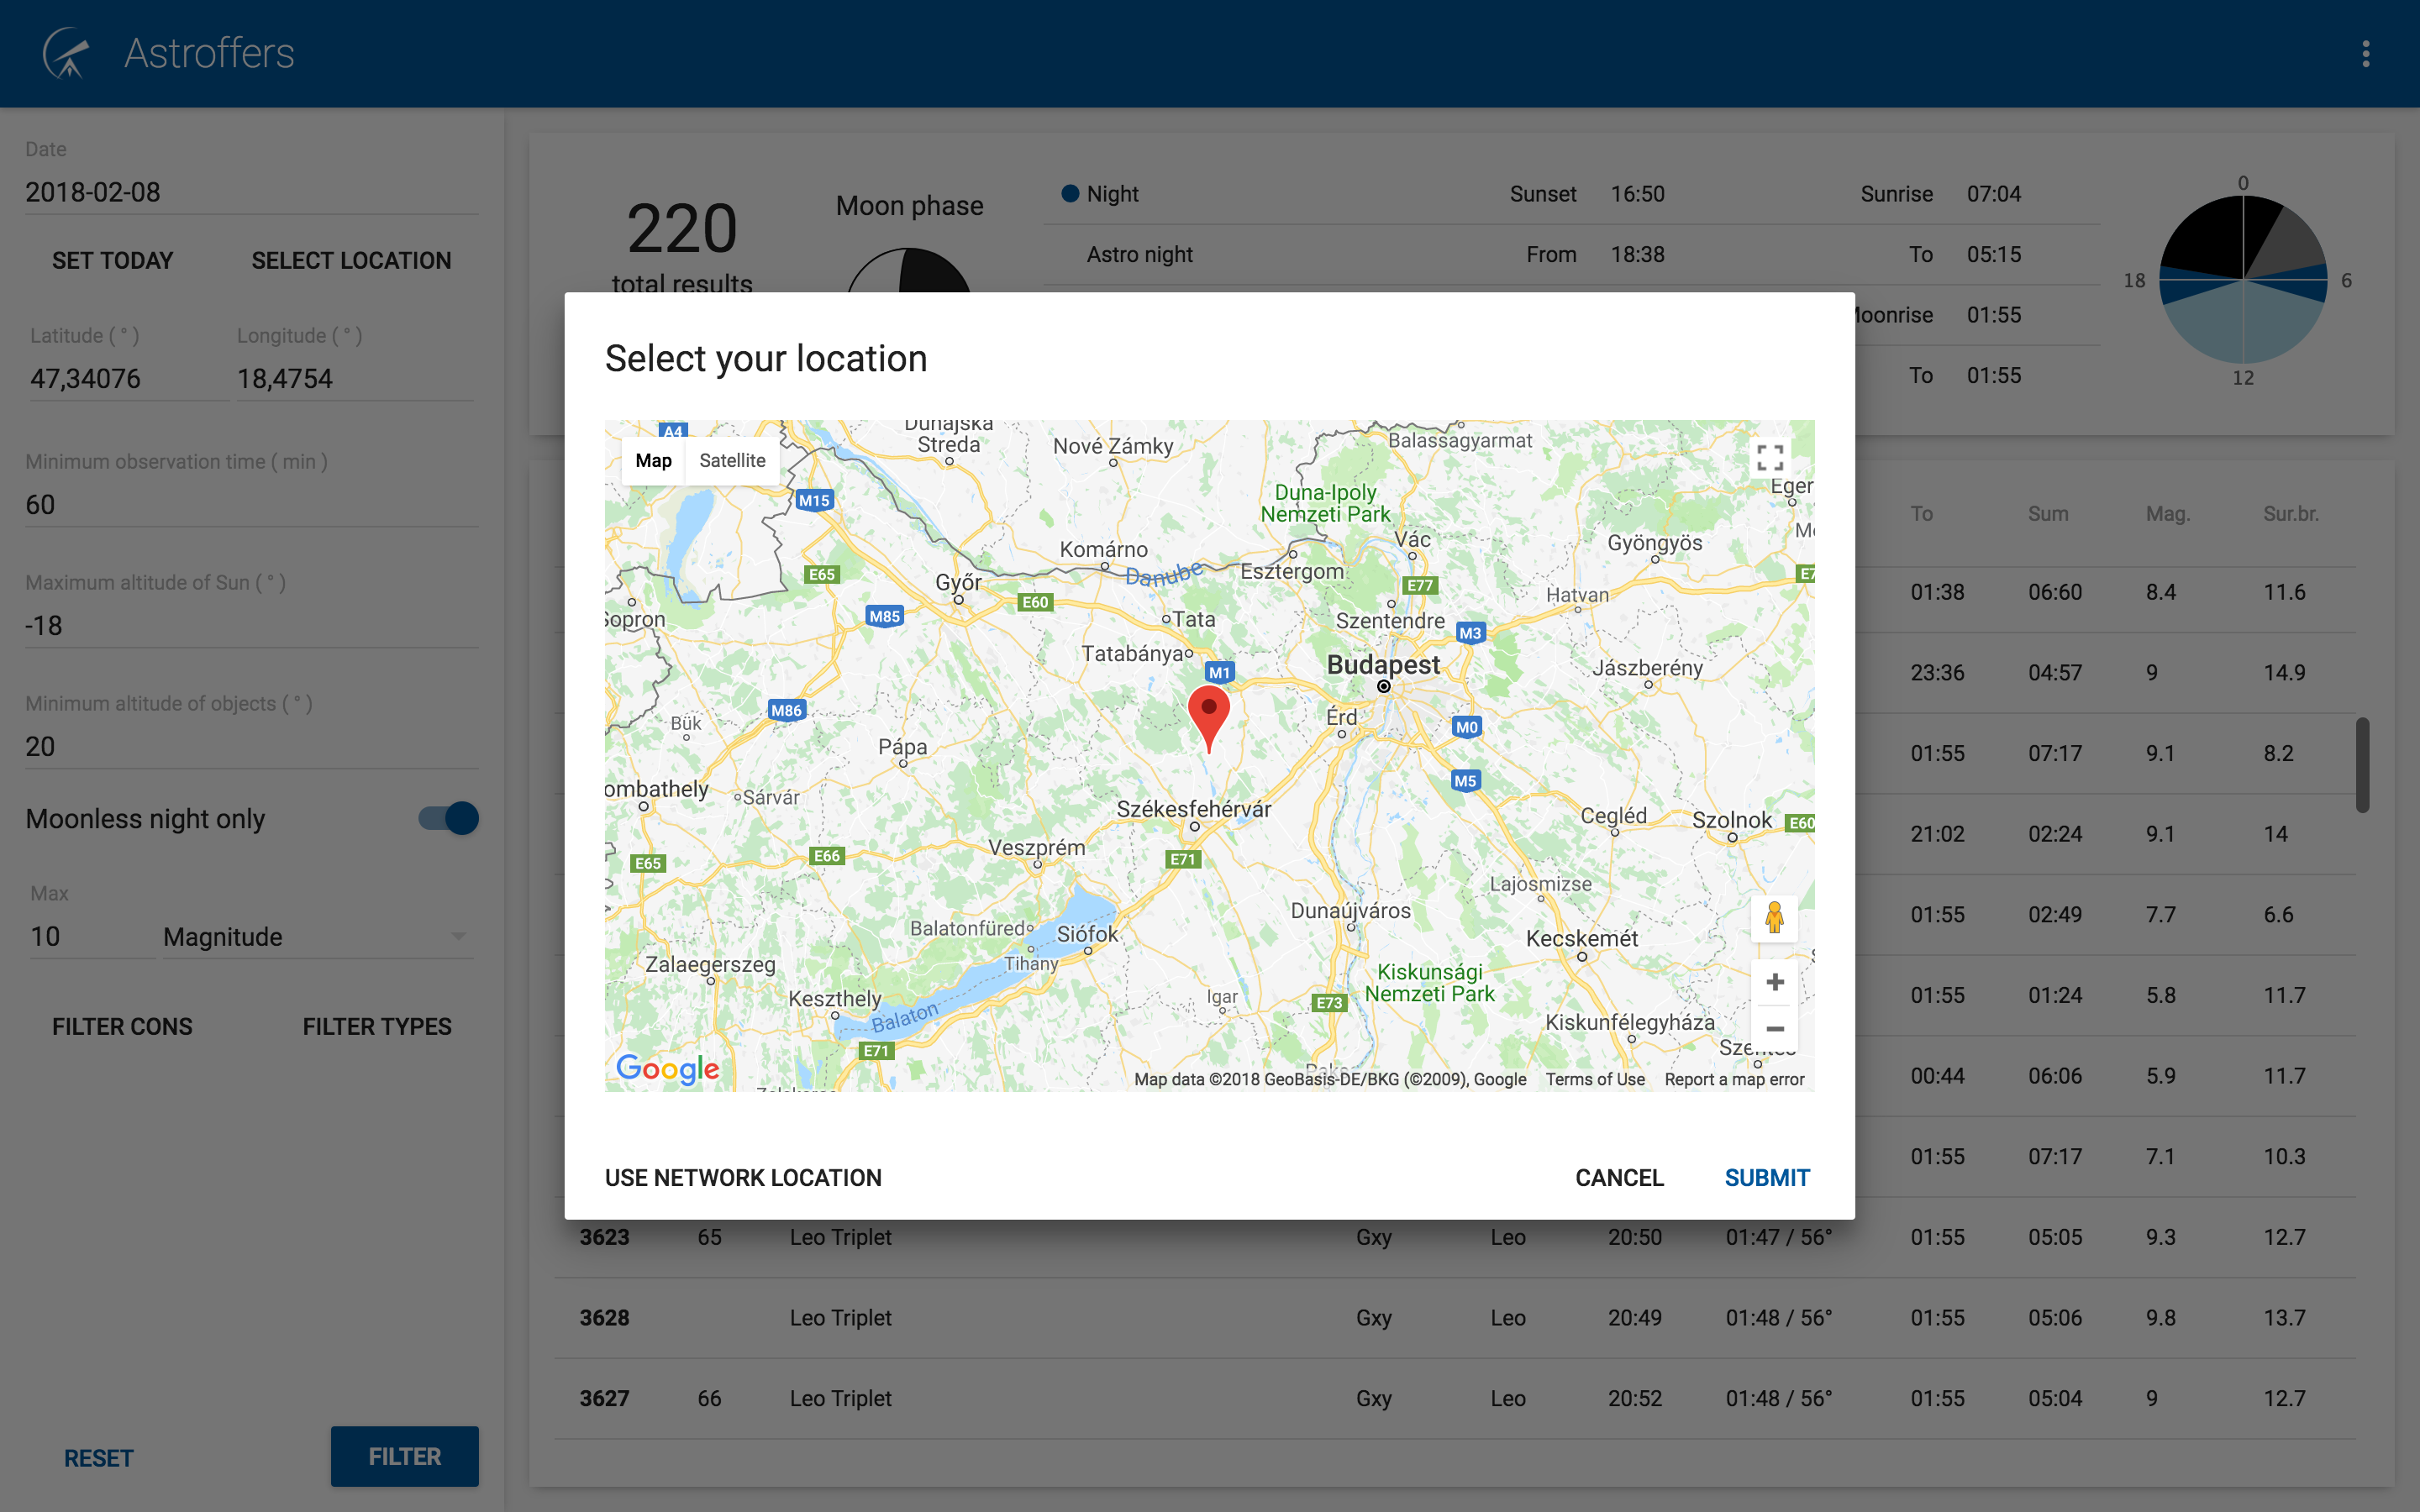
Task: Switch map to Satellite view
Action: [x=732, y=460]
